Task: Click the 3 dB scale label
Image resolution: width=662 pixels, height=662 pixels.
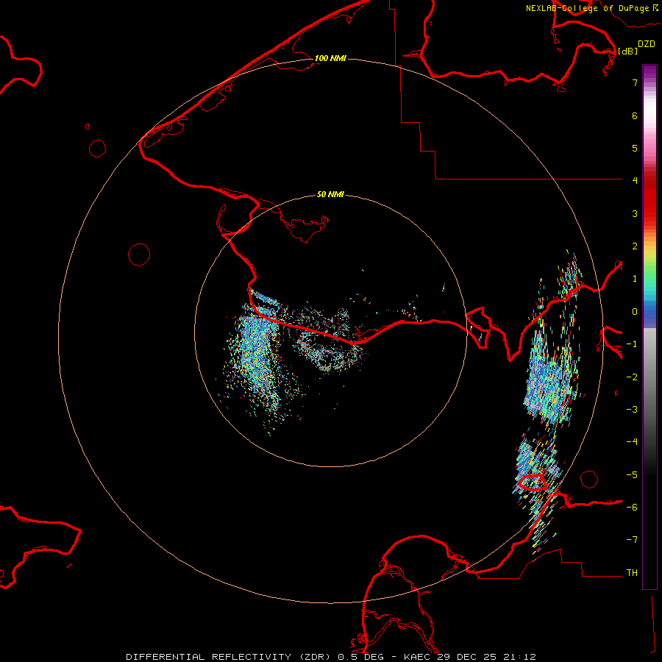Action: pyautogui.click(x=635, y=213)
